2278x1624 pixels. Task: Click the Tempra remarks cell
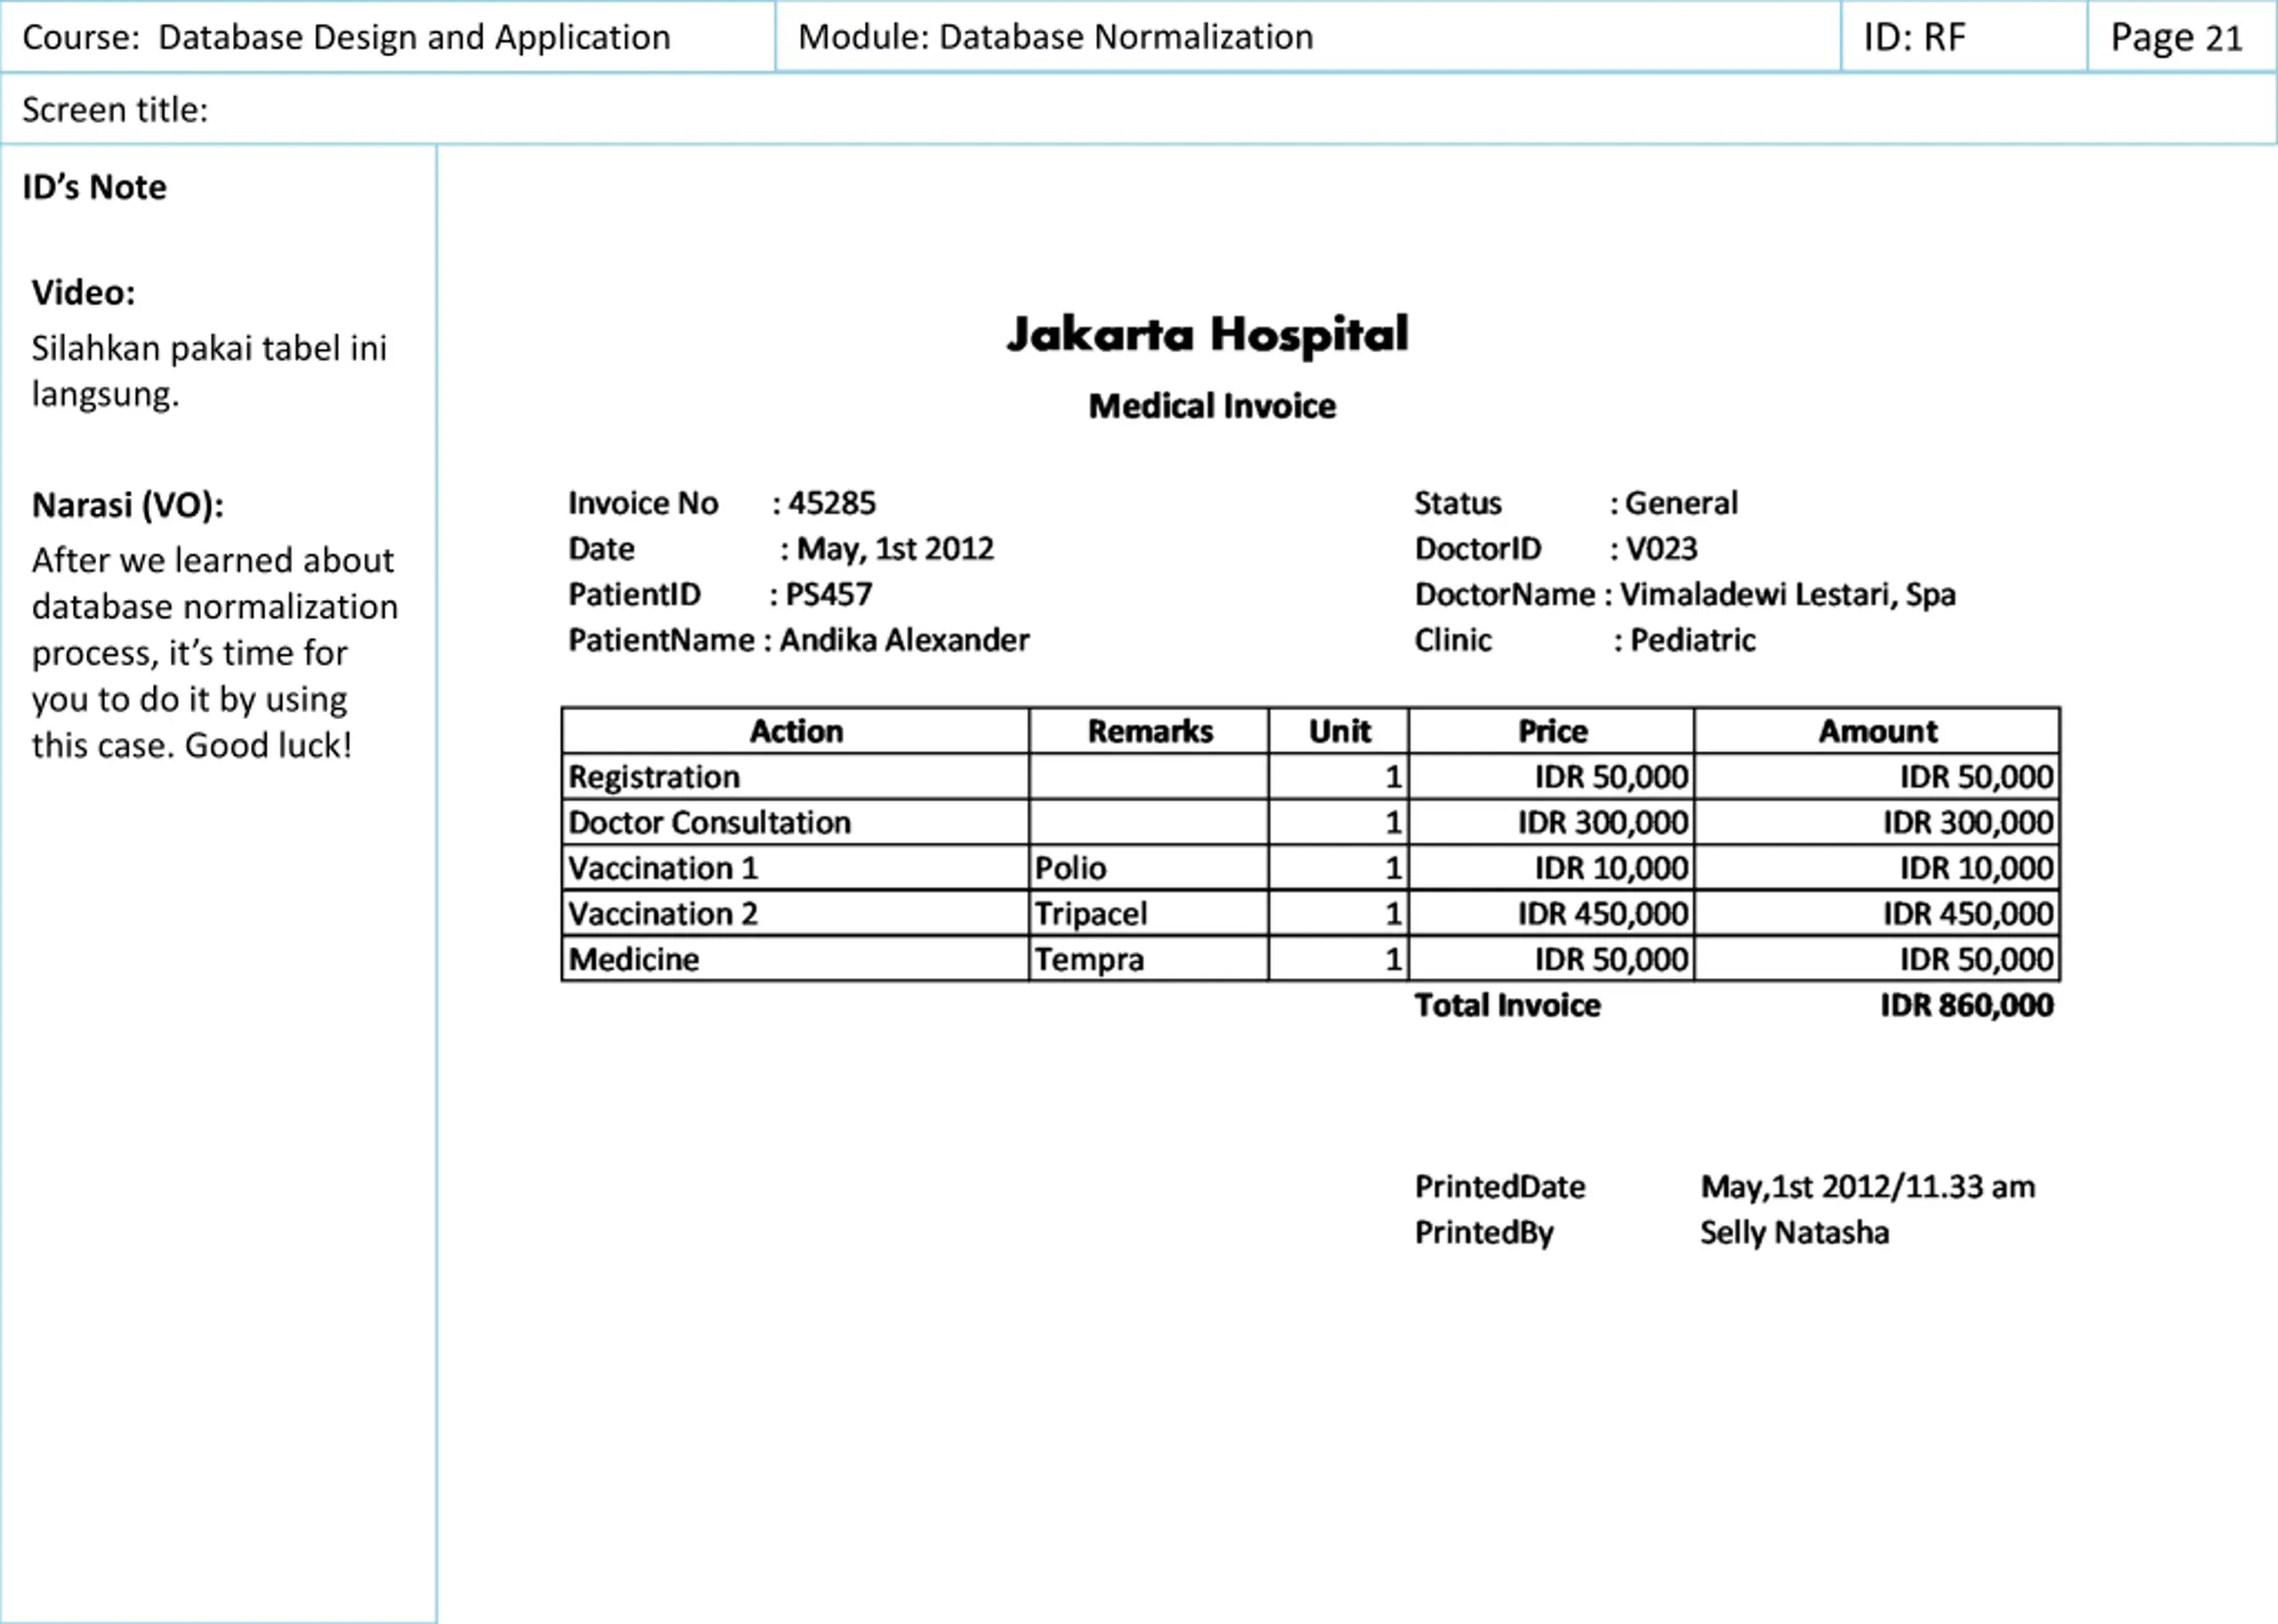[1149, 959]
